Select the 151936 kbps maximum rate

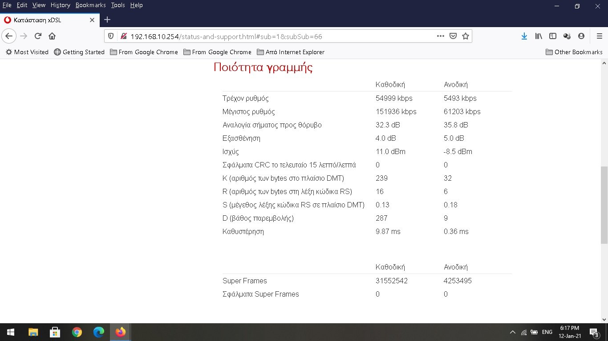pos(396,111)
